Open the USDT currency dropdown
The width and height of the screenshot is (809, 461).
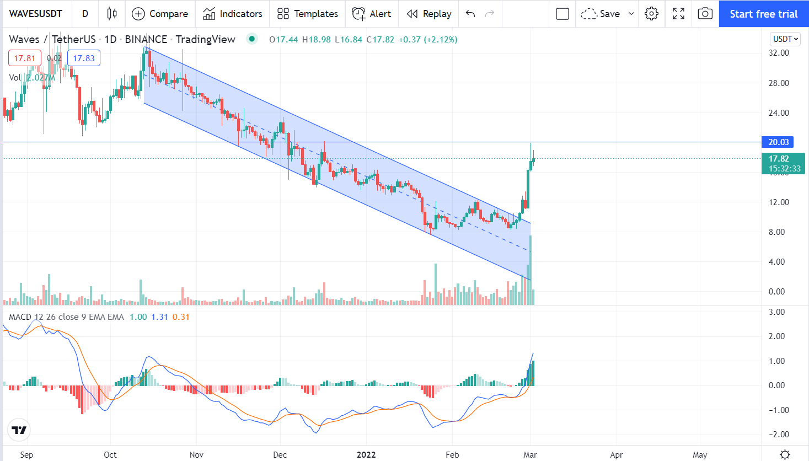click(785, 39)
